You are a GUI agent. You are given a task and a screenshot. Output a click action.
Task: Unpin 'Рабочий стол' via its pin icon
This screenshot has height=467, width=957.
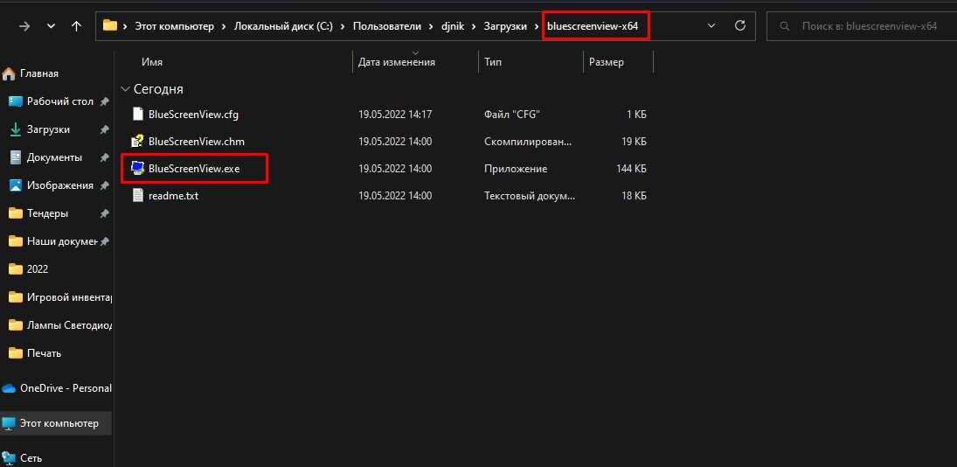[104, 102]
